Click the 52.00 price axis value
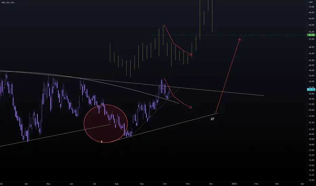This screenshot has width=316, height=186. pos(311,39)
